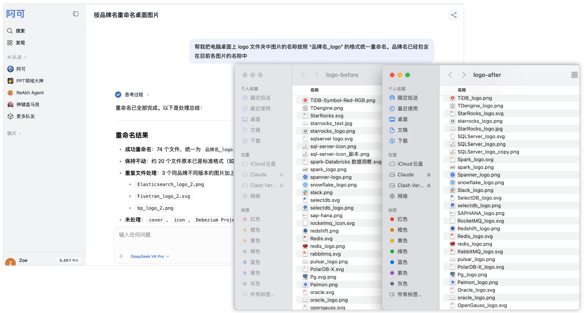Image resolution: width=584 pixels, height=313 pixels.
Task: Sort by 名称 column in logo-before window
Action: (x=314, y=90)
